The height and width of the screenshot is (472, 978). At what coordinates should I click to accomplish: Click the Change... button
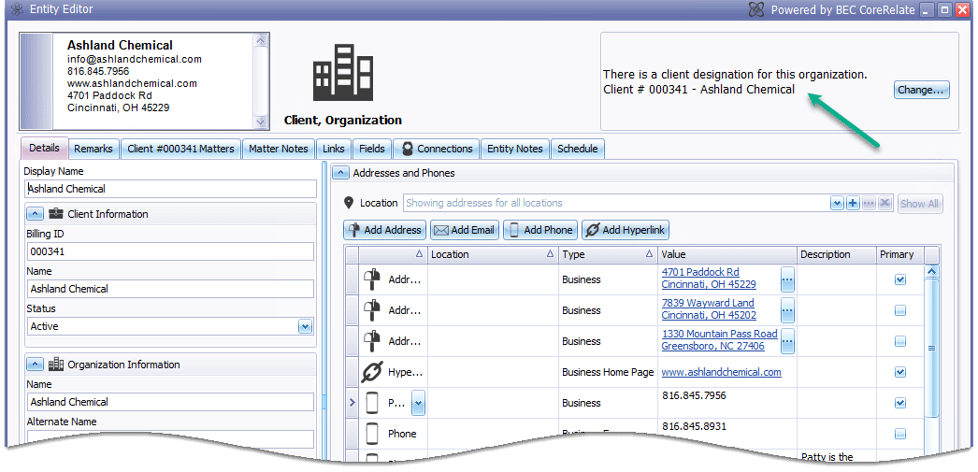pyautogui.click(x=921, y=90)
